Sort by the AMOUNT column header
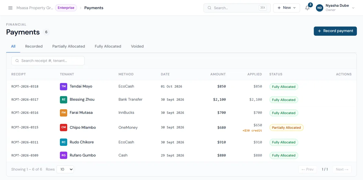The height and width of the screenshot is (180, 363). point(218,74)
